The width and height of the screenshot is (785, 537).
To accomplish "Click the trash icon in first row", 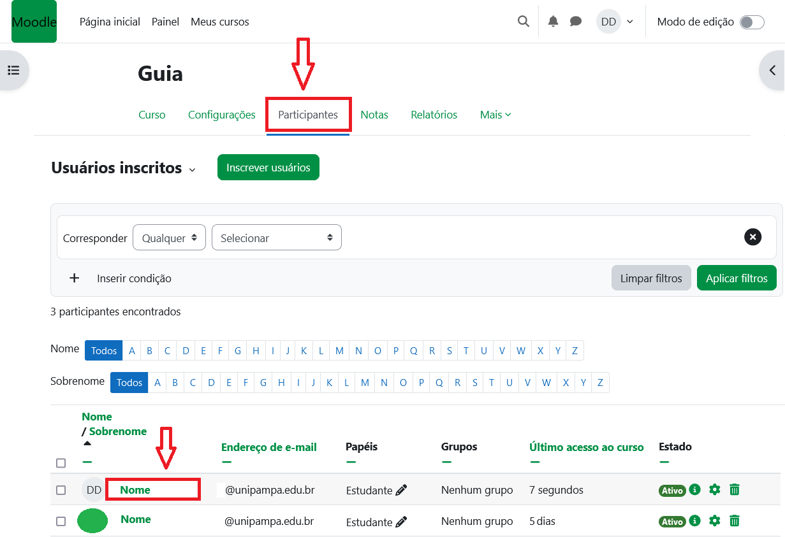I will (x=735, y=489).
